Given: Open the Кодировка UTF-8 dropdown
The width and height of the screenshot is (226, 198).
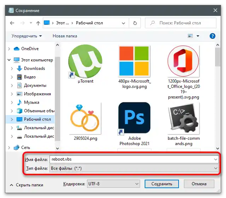Looking at the screenshot, I should pos(114,184).
